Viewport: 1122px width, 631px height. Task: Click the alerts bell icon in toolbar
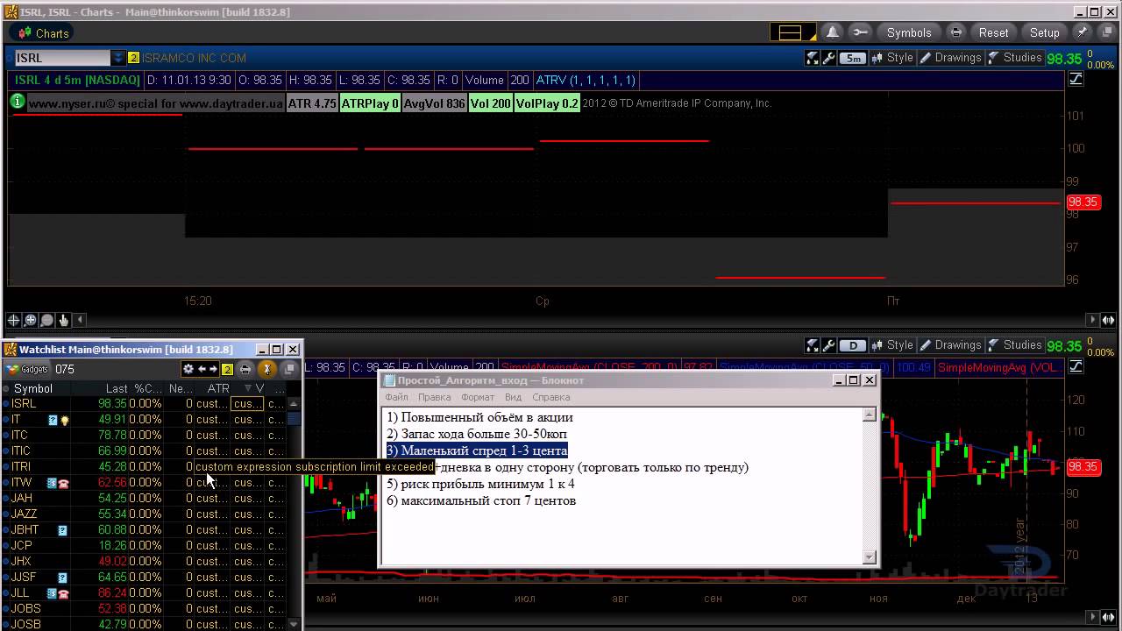(833, 32)
